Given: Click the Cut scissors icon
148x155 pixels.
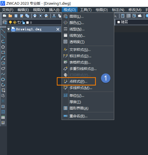Looking at the screenshot, I should click(x=54, y=16).
